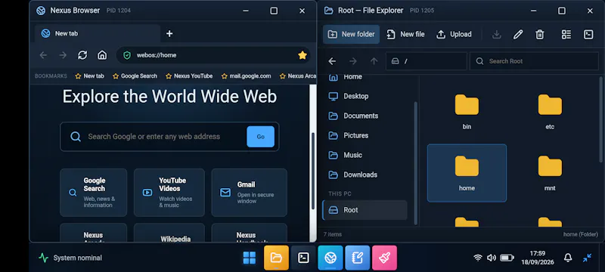Open the YouTube Videos shortcut card

(169, 192)
